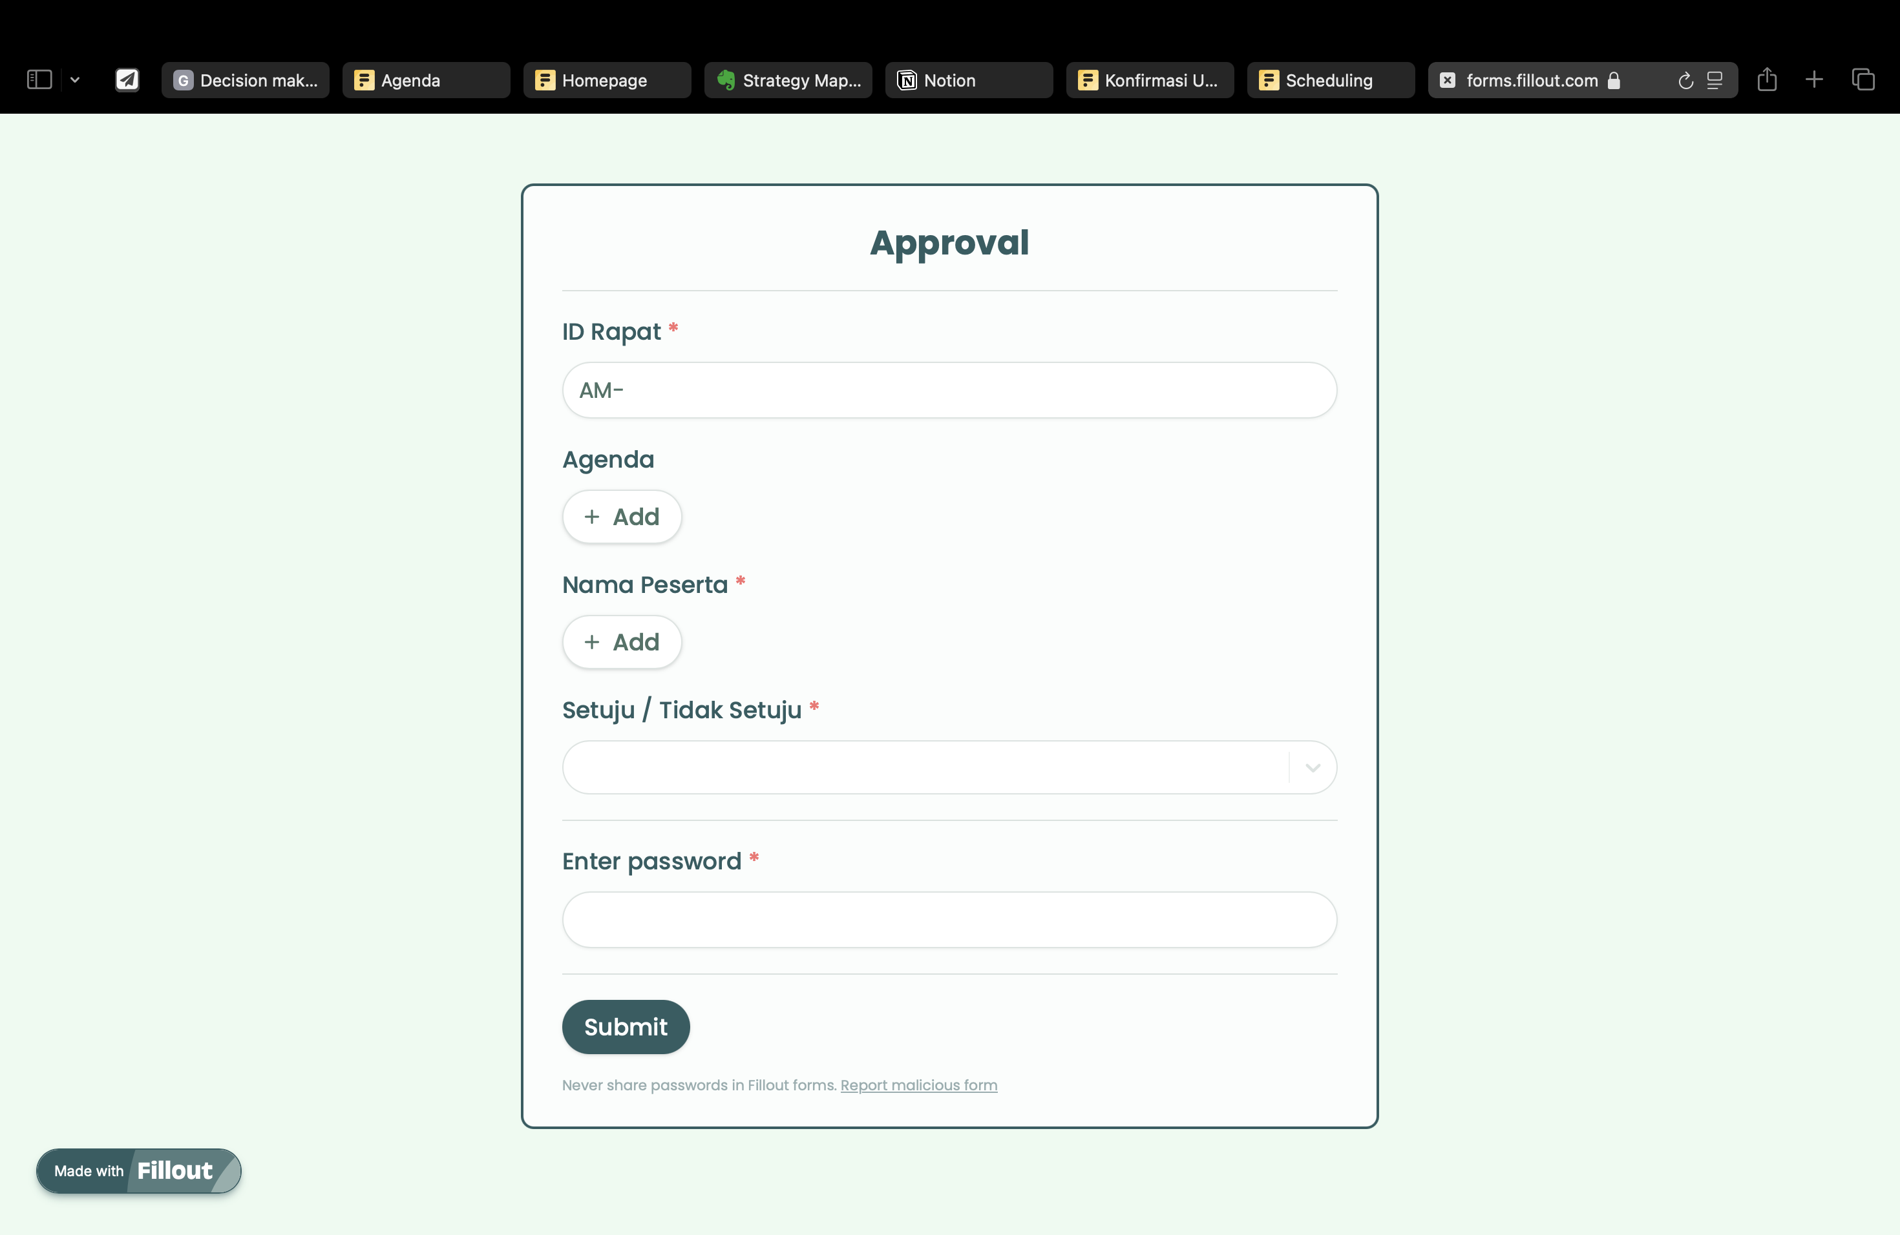The height and width of the screenshot is (1235, 1900).
Task: Click the forms.fillout.com address field
Action: [1582, 80]
